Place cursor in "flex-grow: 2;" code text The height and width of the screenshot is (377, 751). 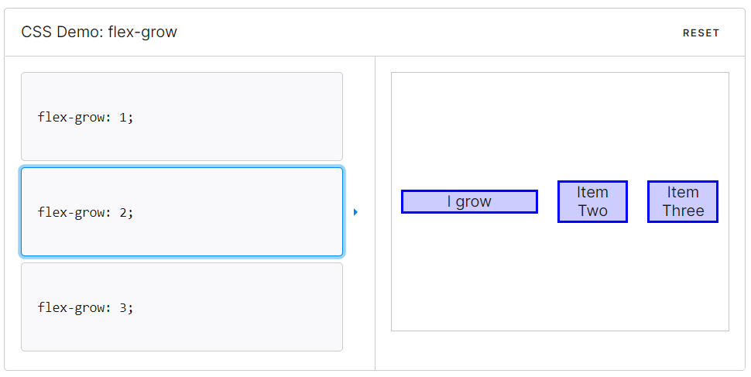click(x=85, y=212)
